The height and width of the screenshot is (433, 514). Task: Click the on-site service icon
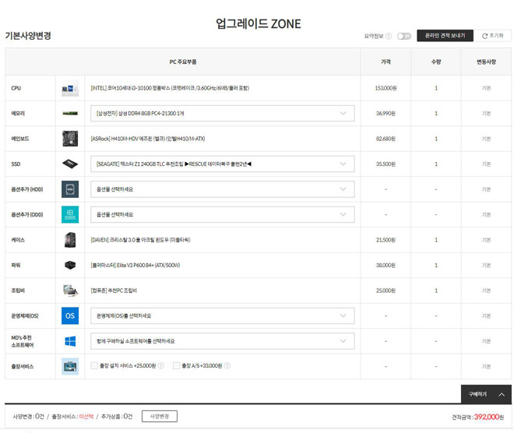(70, 367)
